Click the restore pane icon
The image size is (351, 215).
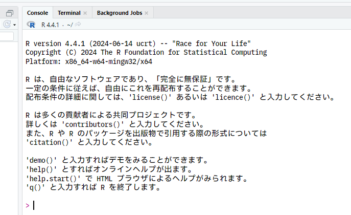click(x=9, y=13)
